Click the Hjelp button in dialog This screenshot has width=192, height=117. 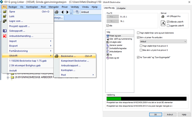tap(184, 114)
